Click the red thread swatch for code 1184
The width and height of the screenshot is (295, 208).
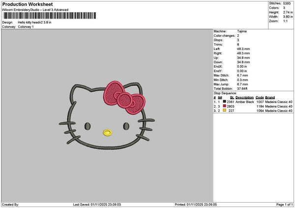[x=224, y=106]
